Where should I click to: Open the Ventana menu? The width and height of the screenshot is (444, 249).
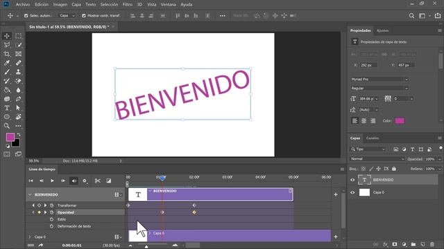point(168,5)
